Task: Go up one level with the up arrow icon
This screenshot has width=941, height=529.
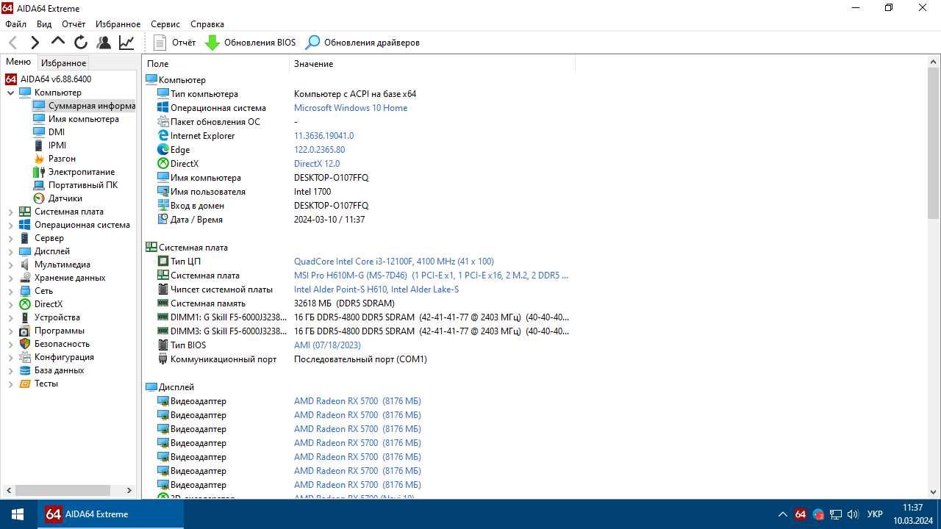Action: click(58, 42)
